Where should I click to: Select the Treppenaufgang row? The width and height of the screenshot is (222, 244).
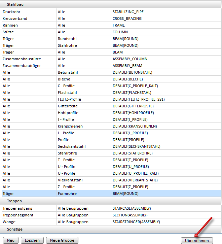click(17, 208)
